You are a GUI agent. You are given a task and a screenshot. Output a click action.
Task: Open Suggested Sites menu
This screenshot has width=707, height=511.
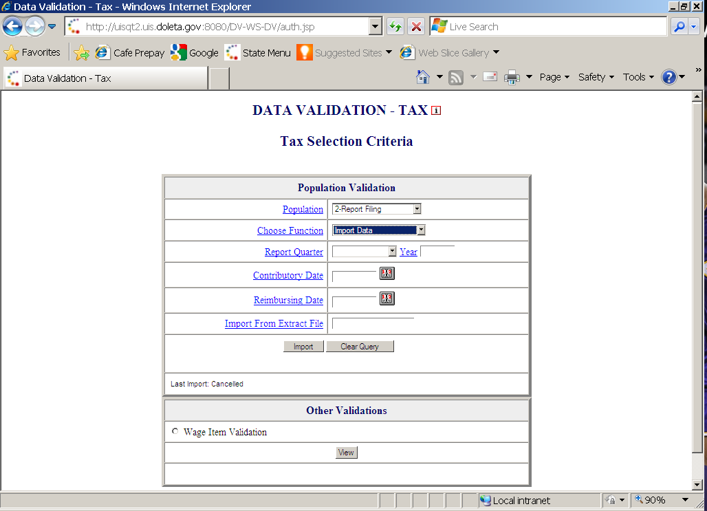344,52
